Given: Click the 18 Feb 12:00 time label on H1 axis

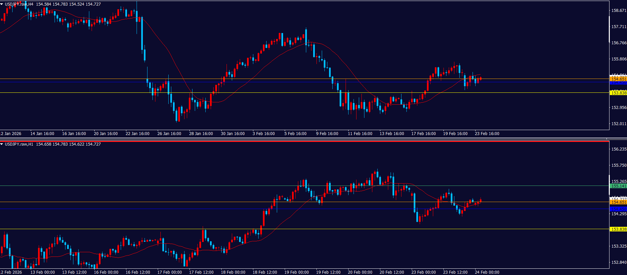Looking at the screenshot, I should point(265,272).
